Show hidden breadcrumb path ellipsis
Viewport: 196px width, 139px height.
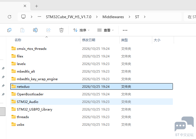click(x=39, y=17)
